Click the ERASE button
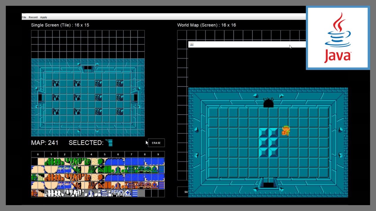Viewport: 376px width, 211px height. (x=156, y=143)
